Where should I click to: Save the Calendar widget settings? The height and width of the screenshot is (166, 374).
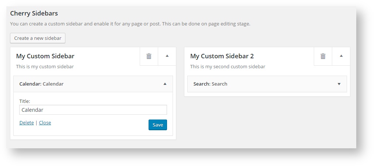158,125
